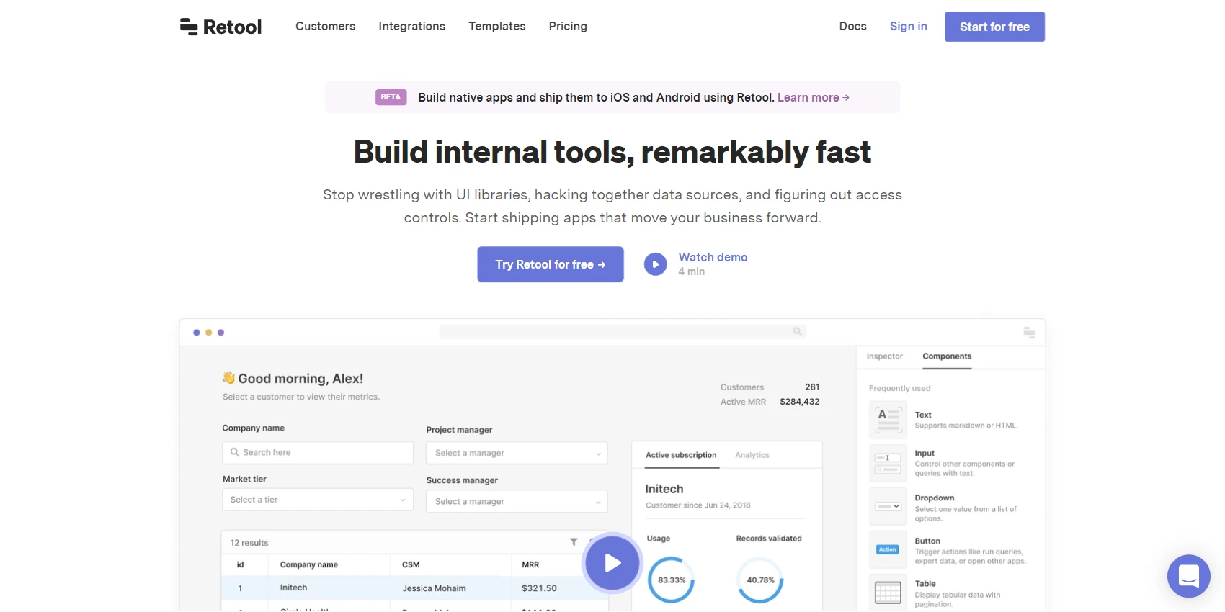Click the Customers count 281
Image resolution: width=1225 pixels, height=612 pixels.
(812, 387)
